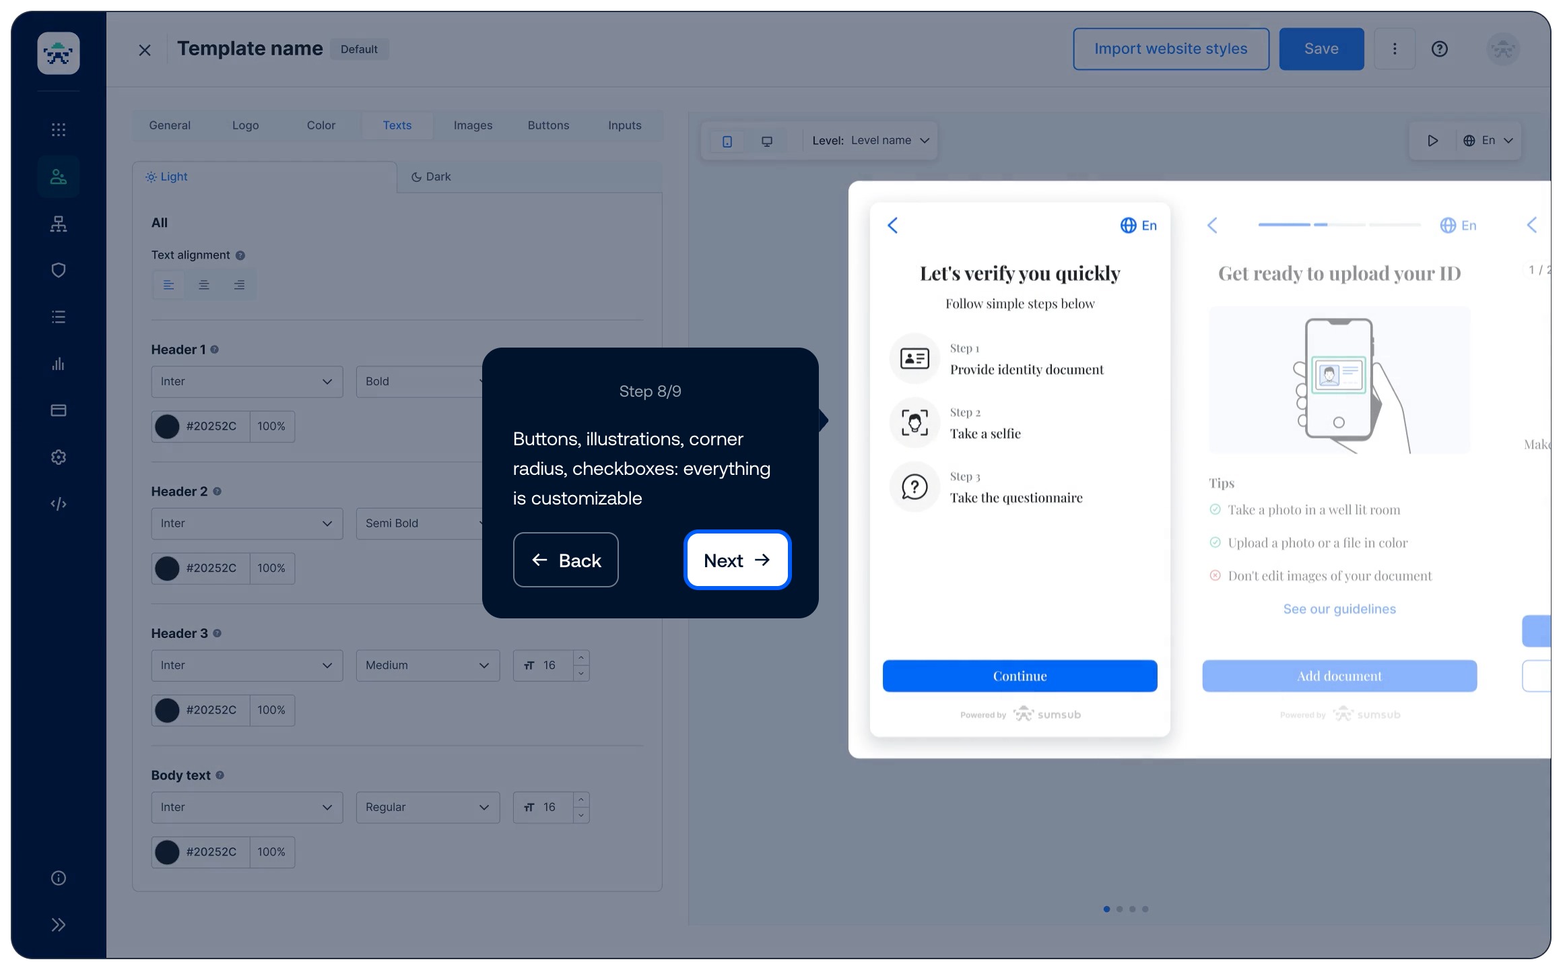The width and height of the screenshot is (1565, 970).
Task: Click the shield icon in sidebar
Action: pyautogui.click(x=59, y=270)
